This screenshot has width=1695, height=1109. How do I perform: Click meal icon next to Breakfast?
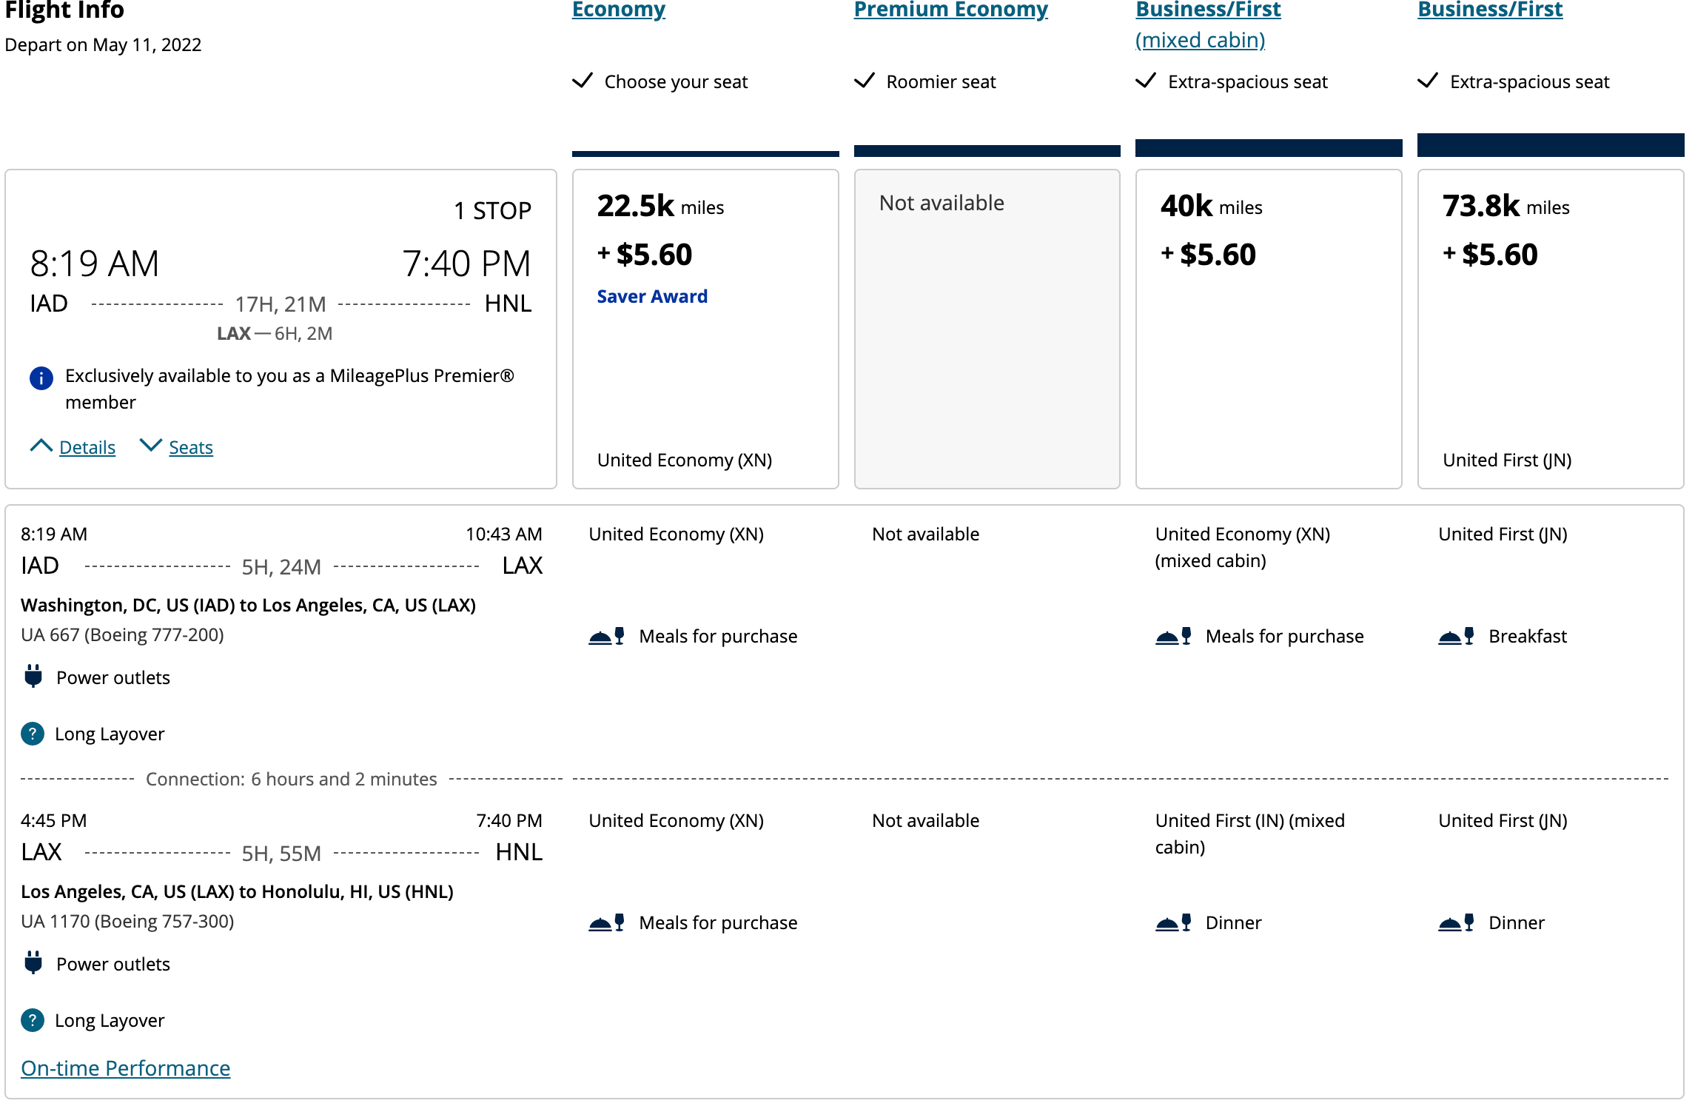click(1456, 636)
